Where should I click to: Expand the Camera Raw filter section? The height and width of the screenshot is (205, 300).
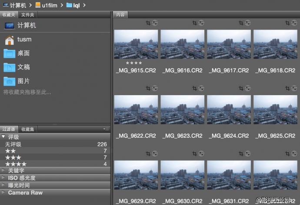click(x=3, y=192)
